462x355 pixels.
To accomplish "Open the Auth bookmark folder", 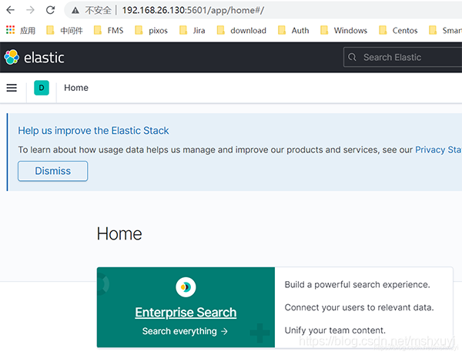I will (293, 30).
